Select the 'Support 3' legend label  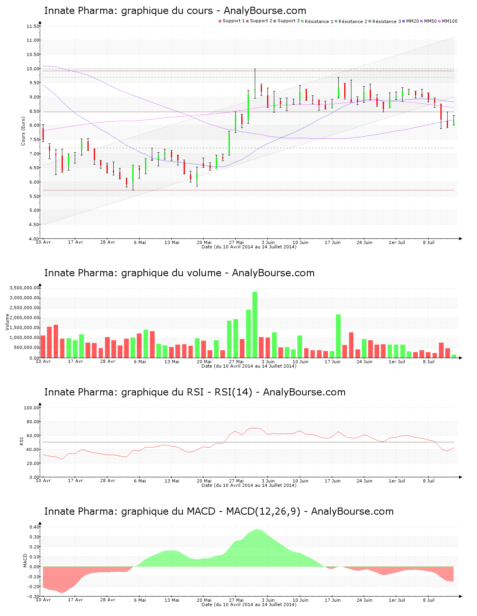(x=288, y=21)
